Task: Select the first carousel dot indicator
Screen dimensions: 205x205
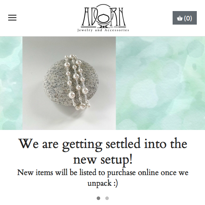Action: click(98, 198)
